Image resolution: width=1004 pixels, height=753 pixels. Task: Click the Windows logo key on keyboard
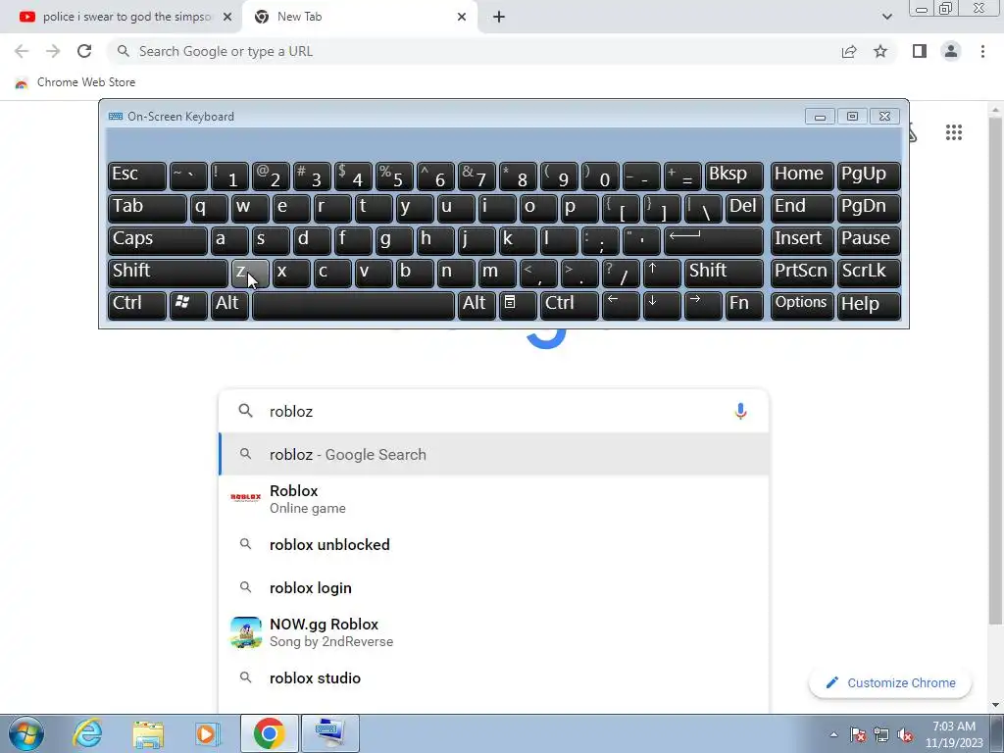pyautogui.click(x=188, y=306)
